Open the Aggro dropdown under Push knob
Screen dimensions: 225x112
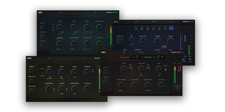coord(62,94)
